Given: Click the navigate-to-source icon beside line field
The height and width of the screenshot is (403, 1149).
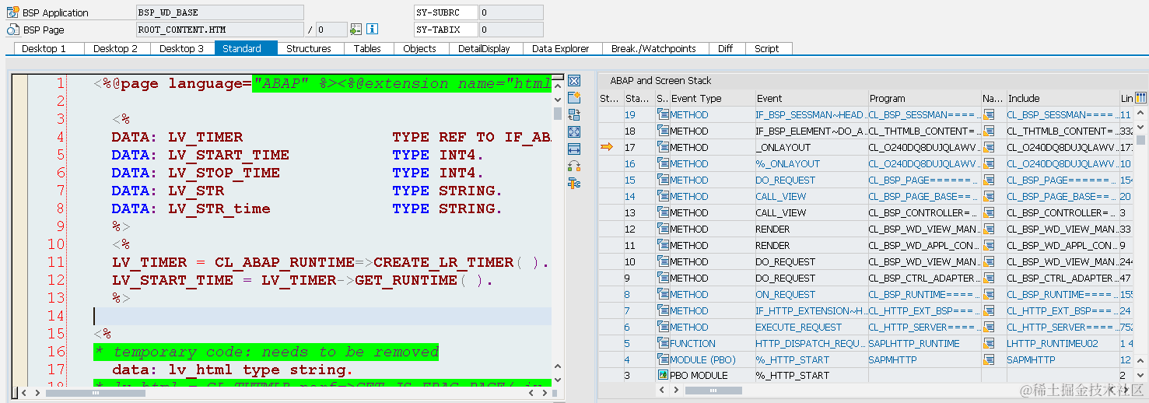Looking at the screenshot, I should coord(356,30).
